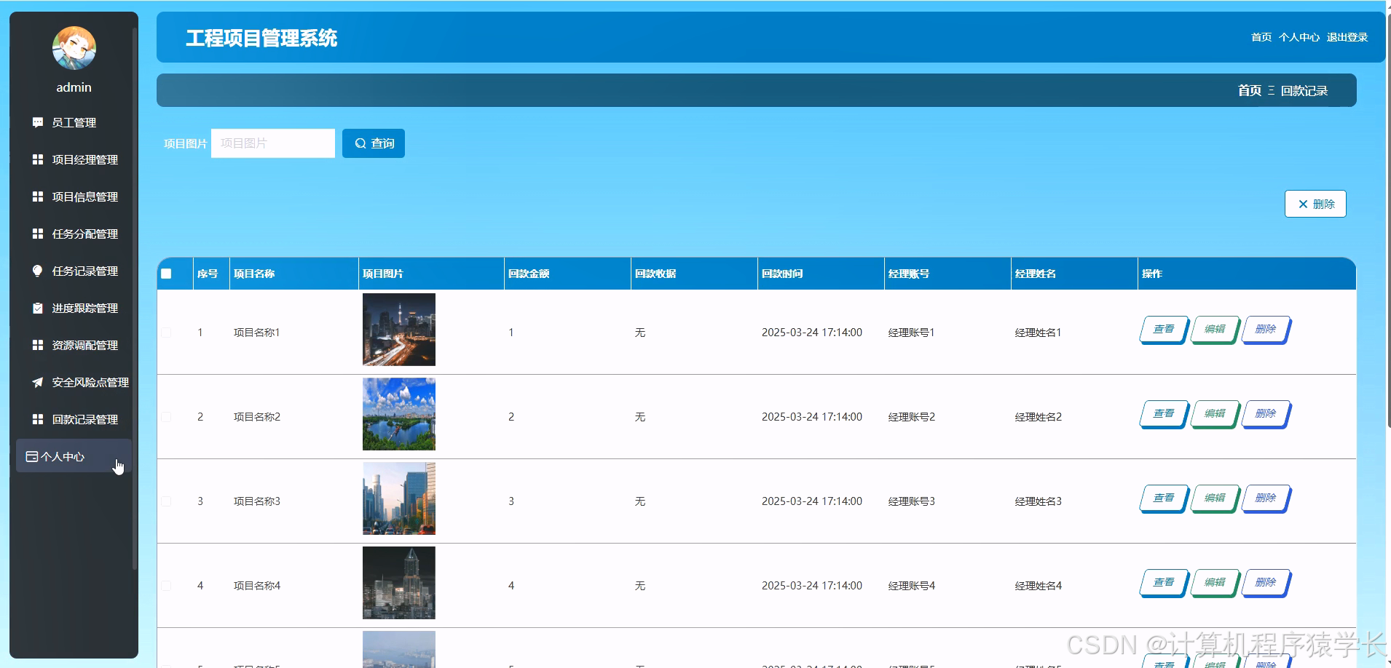Viewport: 1391px width, 668px height.
Task: Click the 删除 button above the table
Action: tap(1315, 204)
